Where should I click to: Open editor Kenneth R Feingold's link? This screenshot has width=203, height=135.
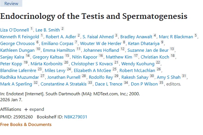tap(20, 37)
